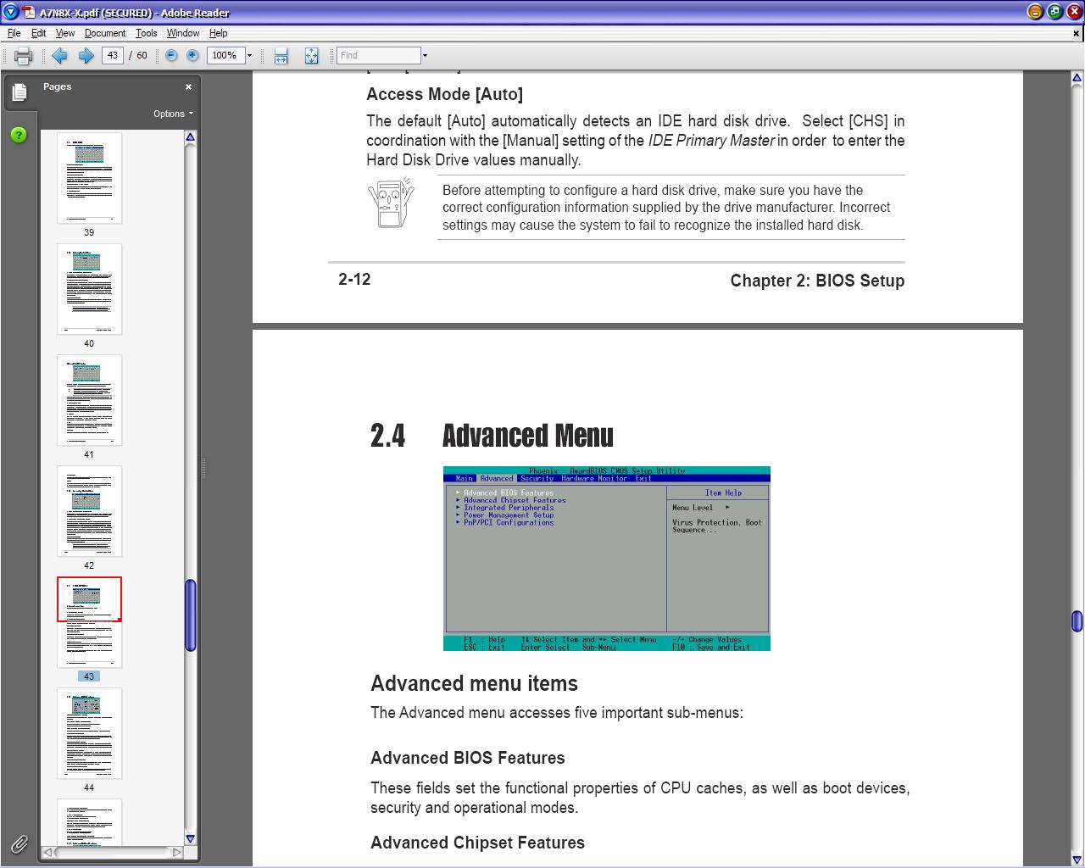
Task: Select page 42 thumbnail
Action: click(x=89, y=511)
